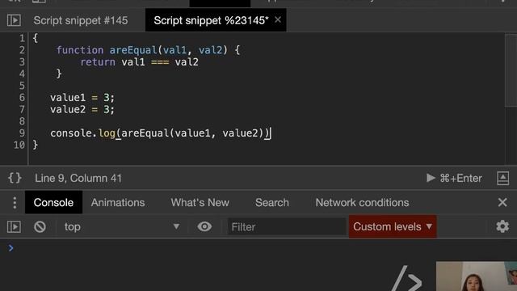This screenshot has height=291, width=517.
Task: Close the Script snippet %23145 tab
Action: pyautogui.click(x=278, y=19)
